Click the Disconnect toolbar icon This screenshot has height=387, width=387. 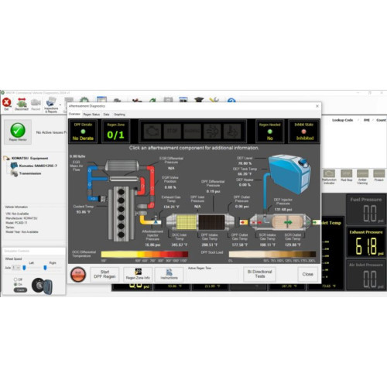22,104
